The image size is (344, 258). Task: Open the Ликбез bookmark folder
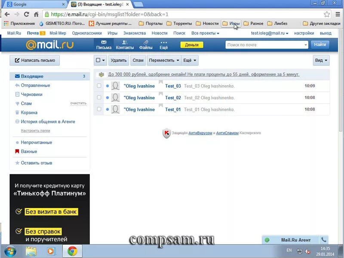click(x=277, y=24)
